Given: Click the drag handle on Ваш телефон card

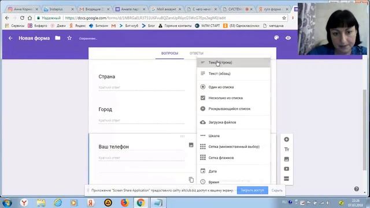Looking at the screenshot, I should pos(183,136).
